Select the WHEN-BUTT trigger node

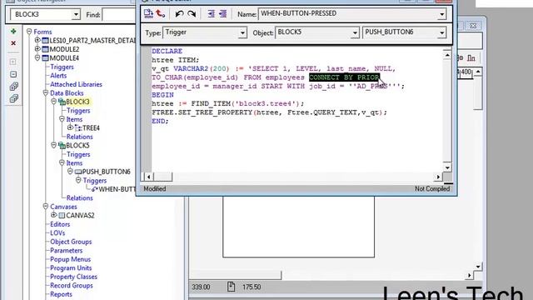pos(117,189)
